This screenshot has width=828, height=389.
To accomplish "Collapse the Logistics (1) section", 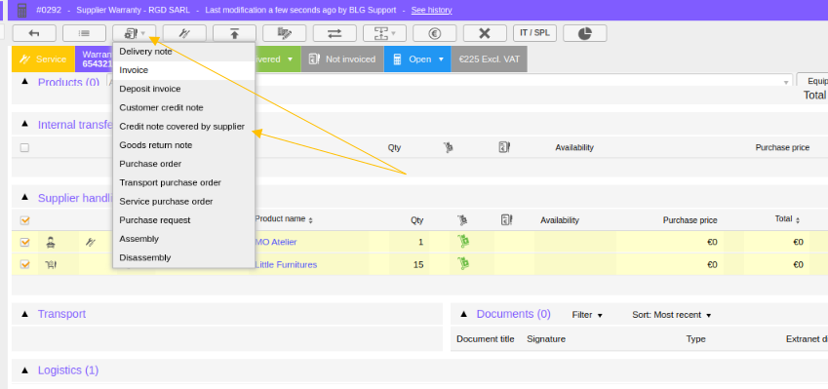I will 24,370.
